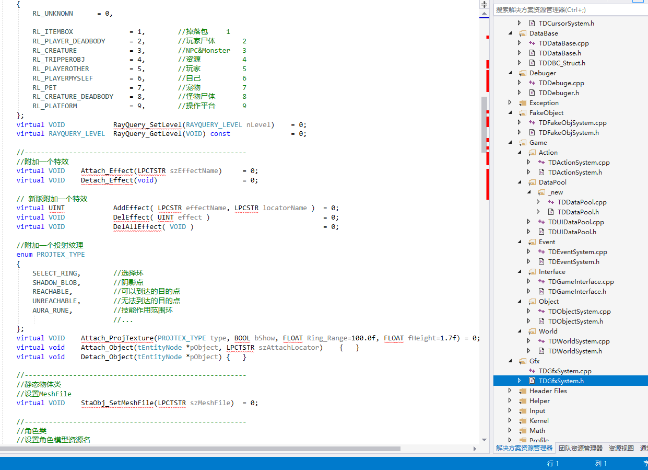Collapse the Game folder tree
The image size is (648, 470).
pos(510,143)
